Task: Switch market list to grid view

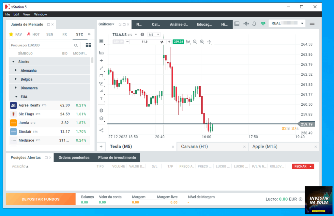Action: 88,45
